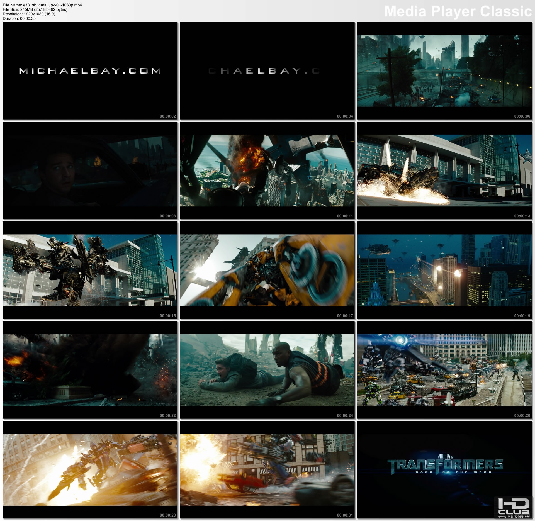
Task: Select the two men crawling thumbnail 00:00:24
Action: pyautogui.click(x=267, y=370)
